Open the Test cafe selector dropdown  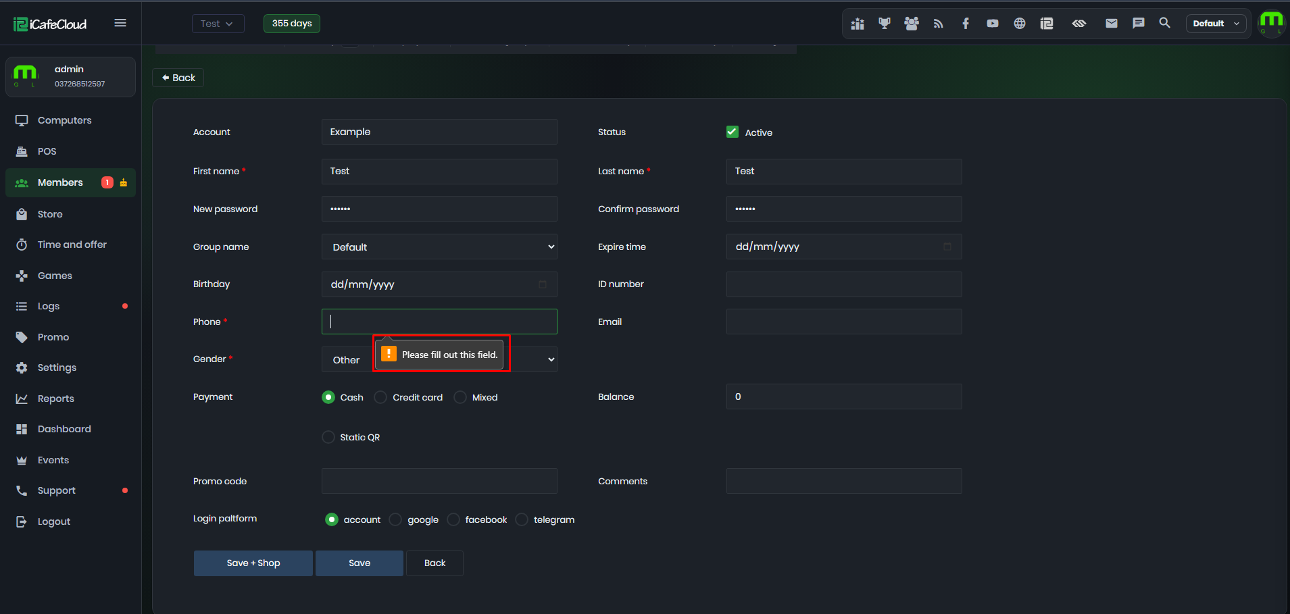pyautogui.click(x=218, y=24)
